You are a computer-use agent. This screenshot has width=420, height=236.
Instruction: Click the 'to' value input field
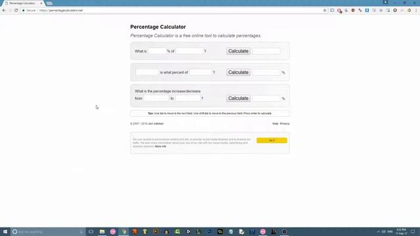[x=188, y=98]
